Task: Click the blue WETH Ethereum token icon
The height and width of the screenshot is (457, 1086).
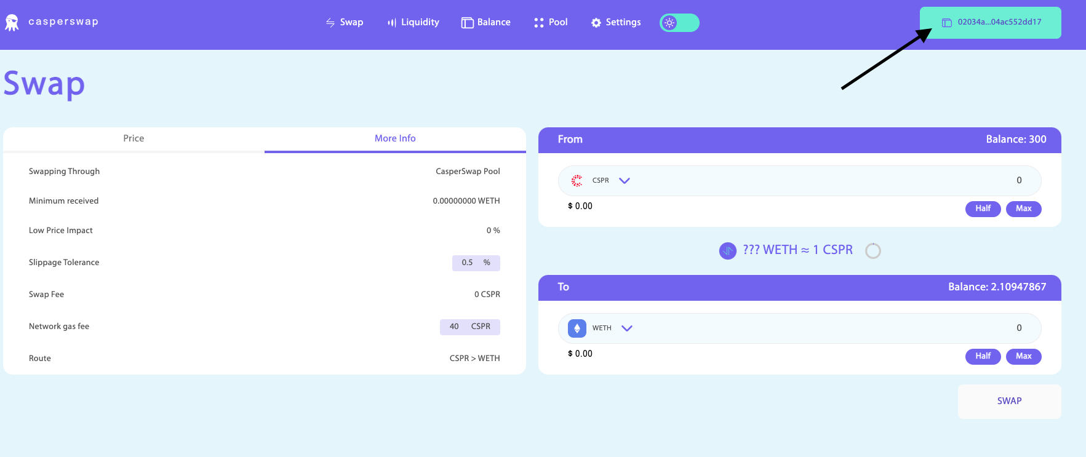Action: [577, 328]
